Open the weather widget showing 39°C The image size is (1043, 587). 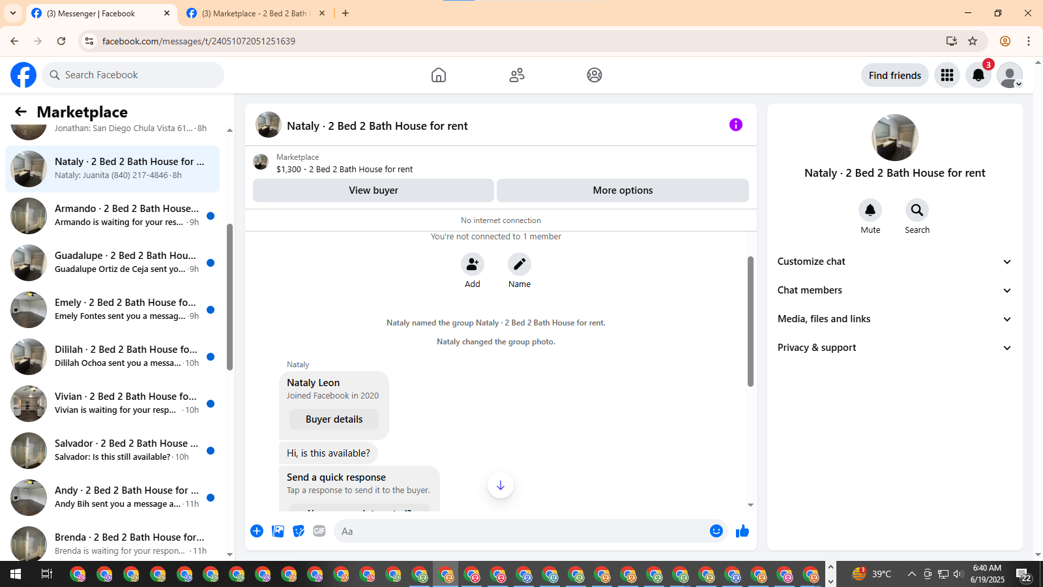pyautogui.click(x=872, y=574)
